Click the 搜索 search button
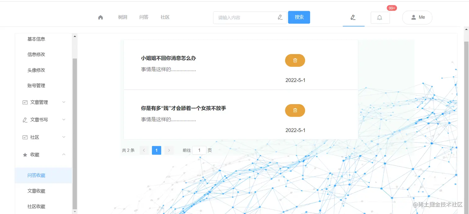Viewport: 469px width, 214px height. tap(299, 17)
